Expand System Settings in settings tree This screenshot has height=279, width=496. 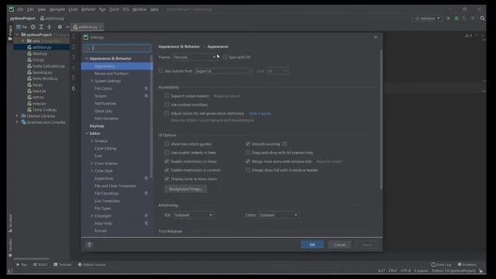[91, 81]
